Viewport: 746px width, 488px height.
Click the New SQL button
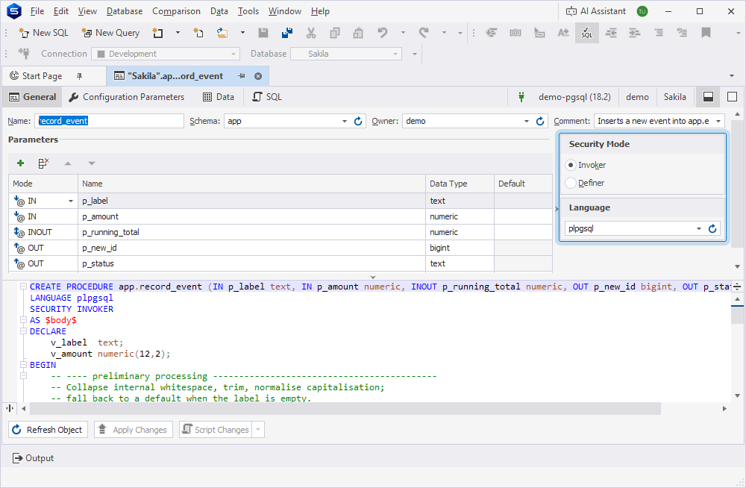[44, 32]
